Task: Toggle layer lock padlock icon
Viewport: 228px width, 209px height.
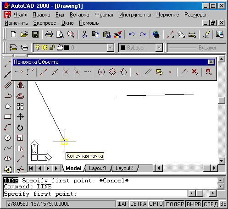Action: point(52,48)
